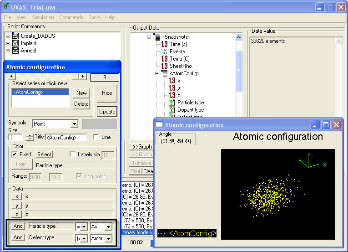Click the Size value spinner arrows
Image resolution: width=348 pixels, height=252 pixels.
[x=29, y=137]
